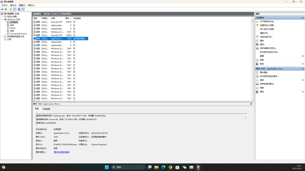Screen dimensions: 305x171
Task: Open the 帮助(H) menu
Action: [x=31, y=5]
